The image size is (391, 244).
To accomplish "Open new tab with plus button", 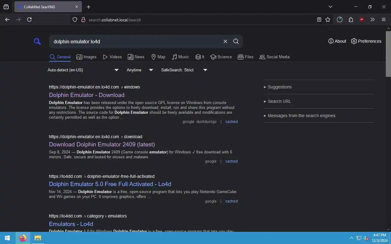I will pos(88,7).
